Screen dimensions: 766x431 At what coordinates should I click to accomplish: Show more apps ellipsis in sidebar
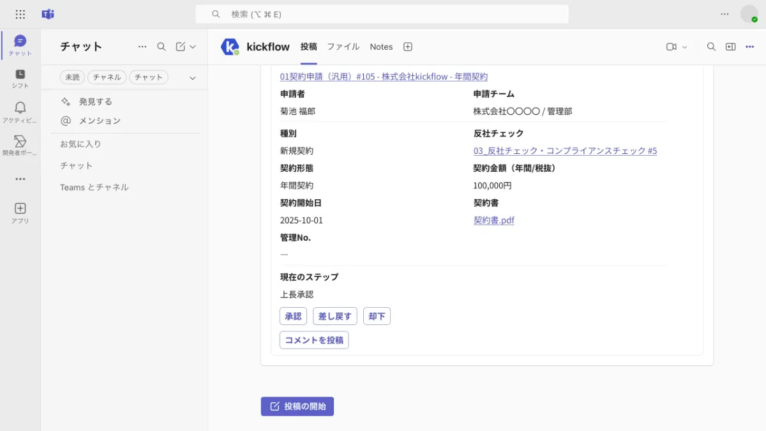(x=20, y=179)
